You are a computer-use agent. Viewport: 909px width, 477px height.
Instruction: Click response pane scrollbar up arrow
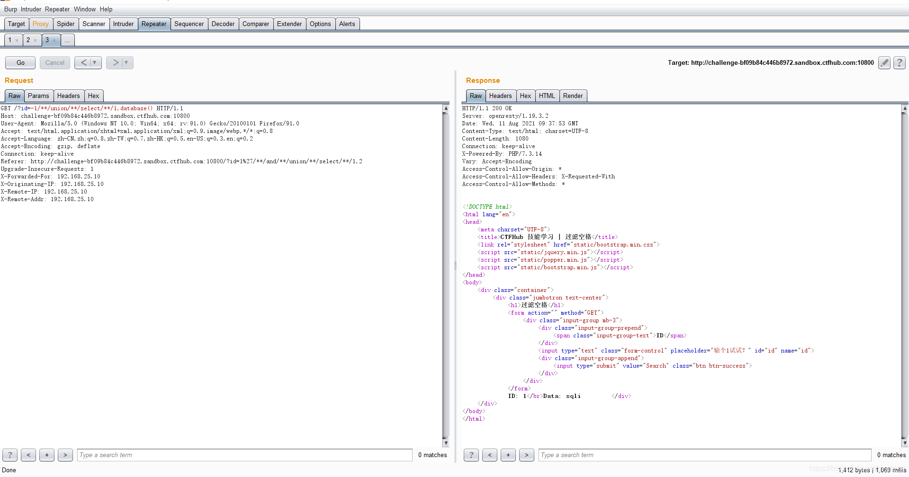(x=905, y=108)
